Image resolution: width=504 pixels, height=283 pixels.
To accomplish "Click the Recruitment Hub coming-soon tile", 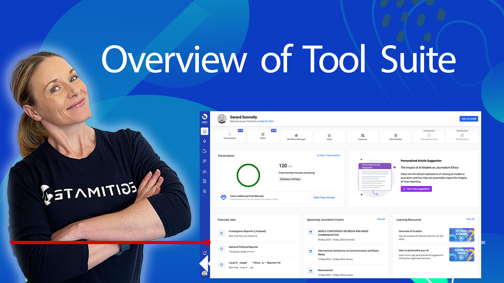I will (429, 137).
